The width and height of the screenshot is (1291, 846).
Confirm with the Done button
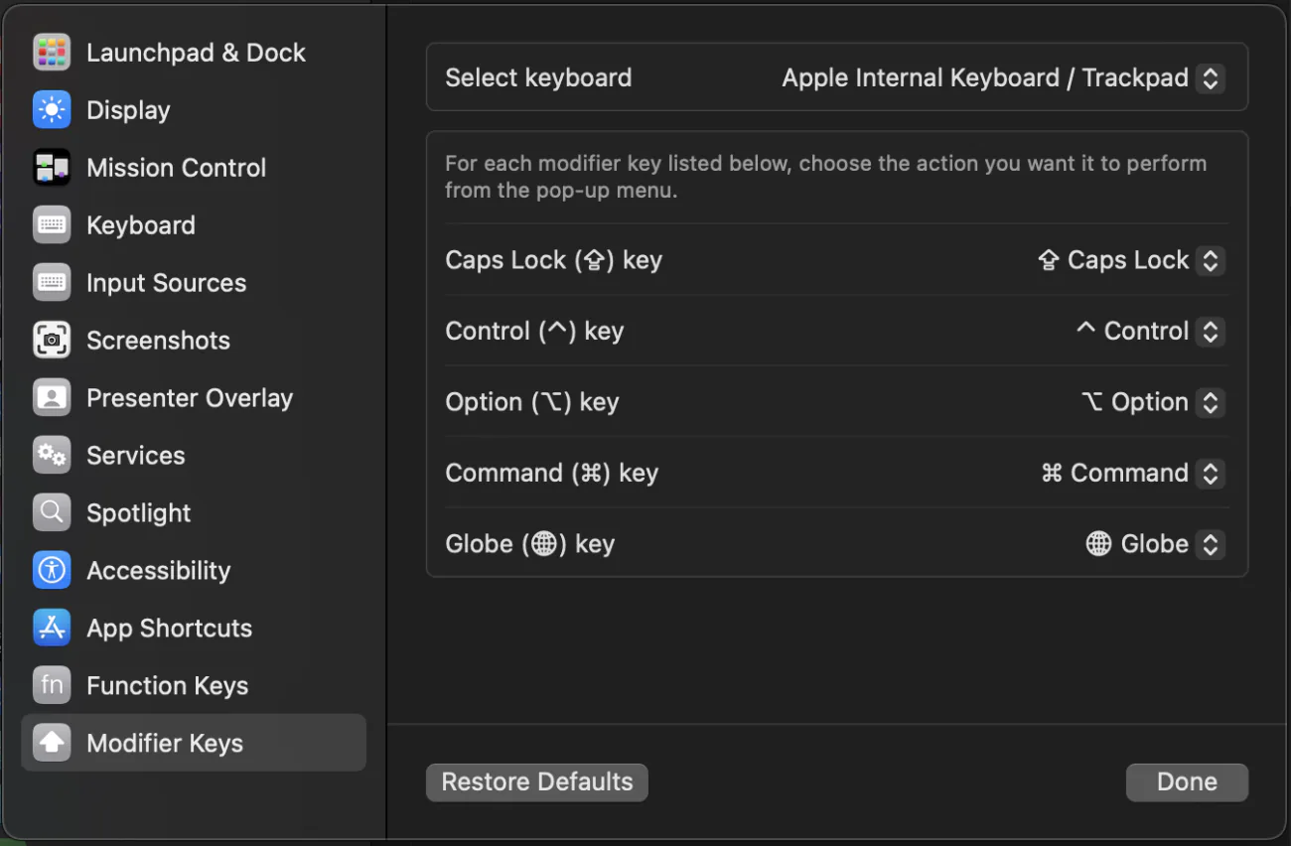point(1187,782)
